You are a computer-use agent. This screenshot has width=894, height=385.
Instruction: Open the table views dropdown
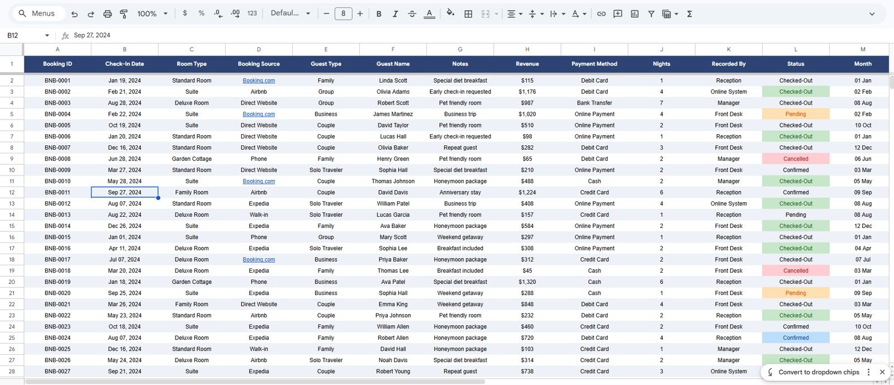[670, 14]
